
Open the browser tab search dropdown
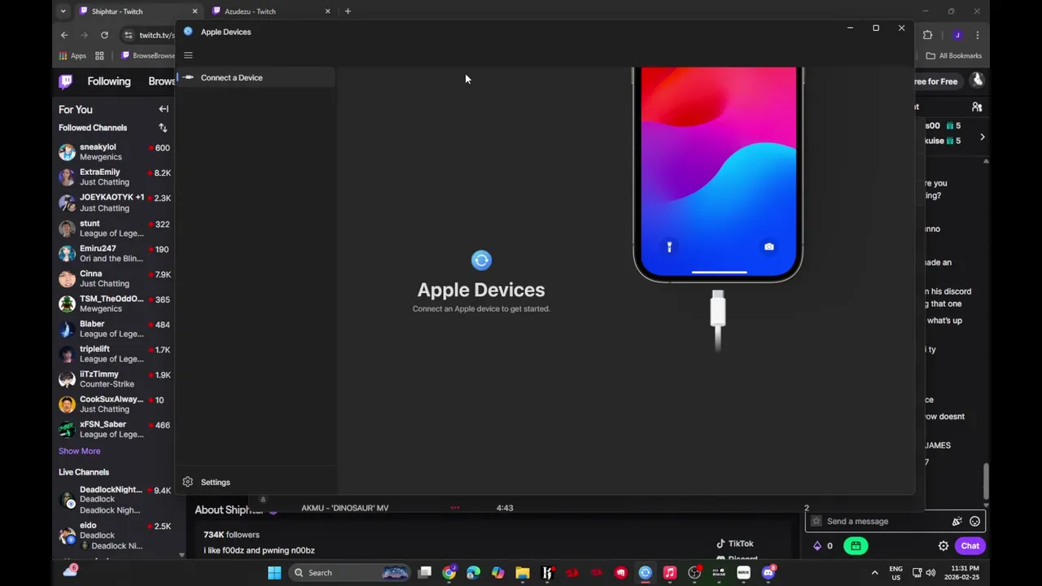[x=63, y=11]
